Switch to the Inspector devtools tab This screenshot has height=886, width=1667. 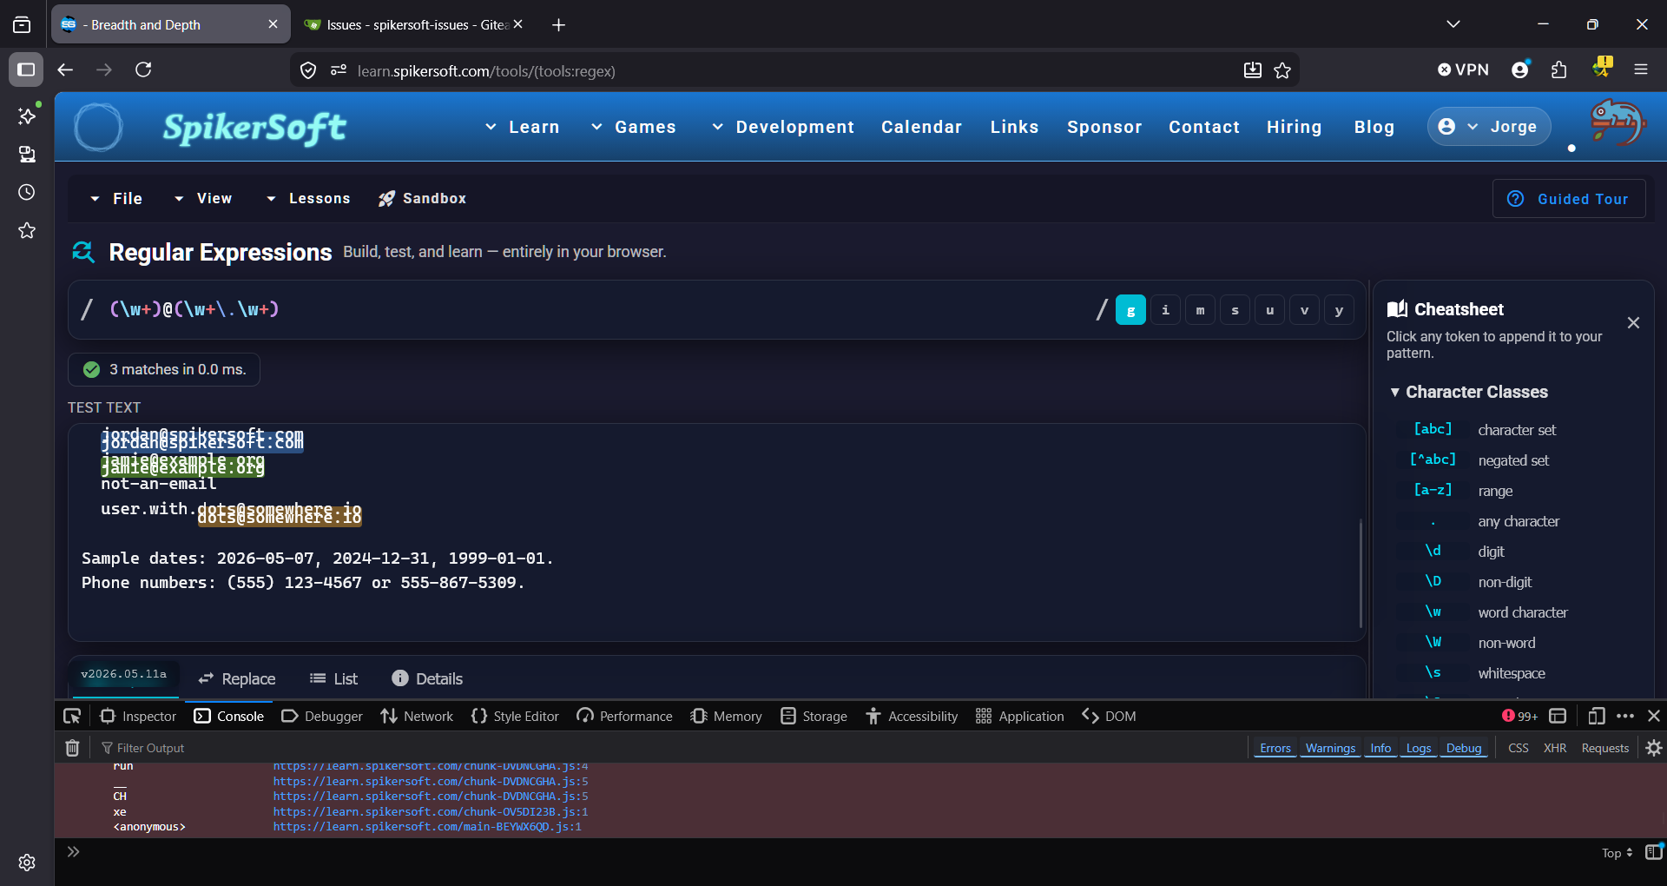click(x=138, y=716)
